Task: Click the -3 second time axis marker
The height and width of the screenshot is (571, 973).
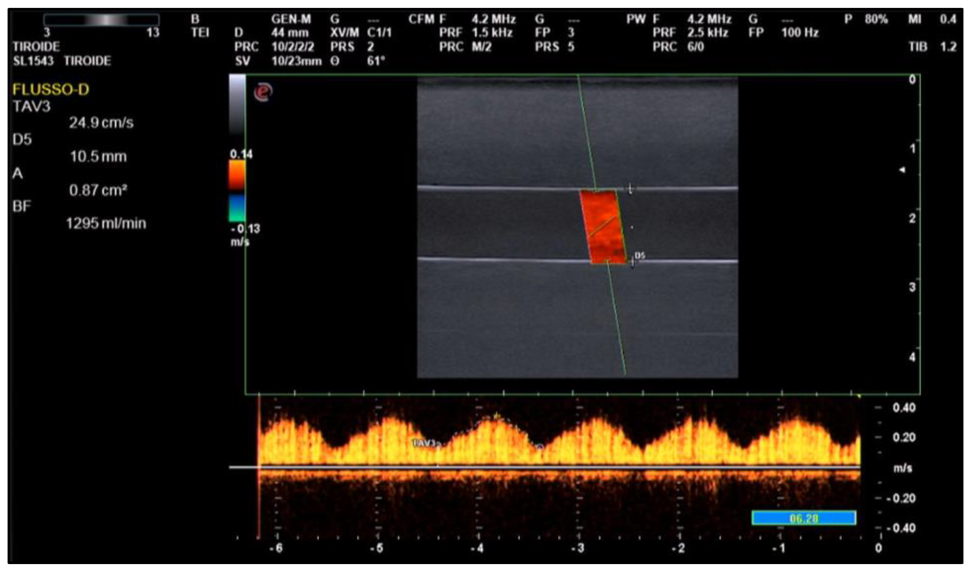Action: coord(578,548)
